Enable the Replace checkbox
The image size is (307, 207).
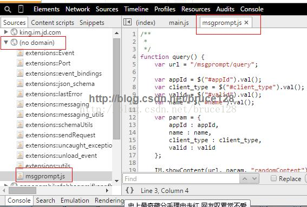click(273, 178)
